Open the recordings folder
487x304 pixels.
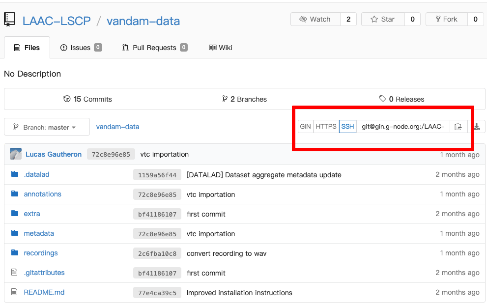tap(41, 253)
